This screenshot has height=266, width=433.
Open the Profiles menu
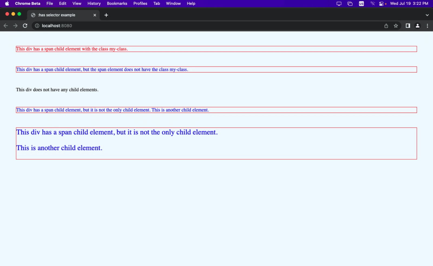point(140,4)
